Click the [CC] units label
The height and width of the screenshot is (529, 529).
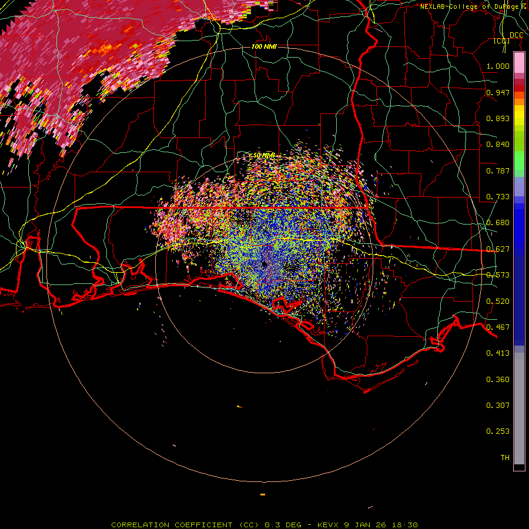(x=502, y=41)
